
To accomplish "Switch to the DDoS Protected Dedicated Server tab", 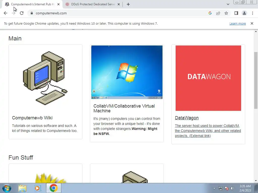I will [x=93, y=5].
